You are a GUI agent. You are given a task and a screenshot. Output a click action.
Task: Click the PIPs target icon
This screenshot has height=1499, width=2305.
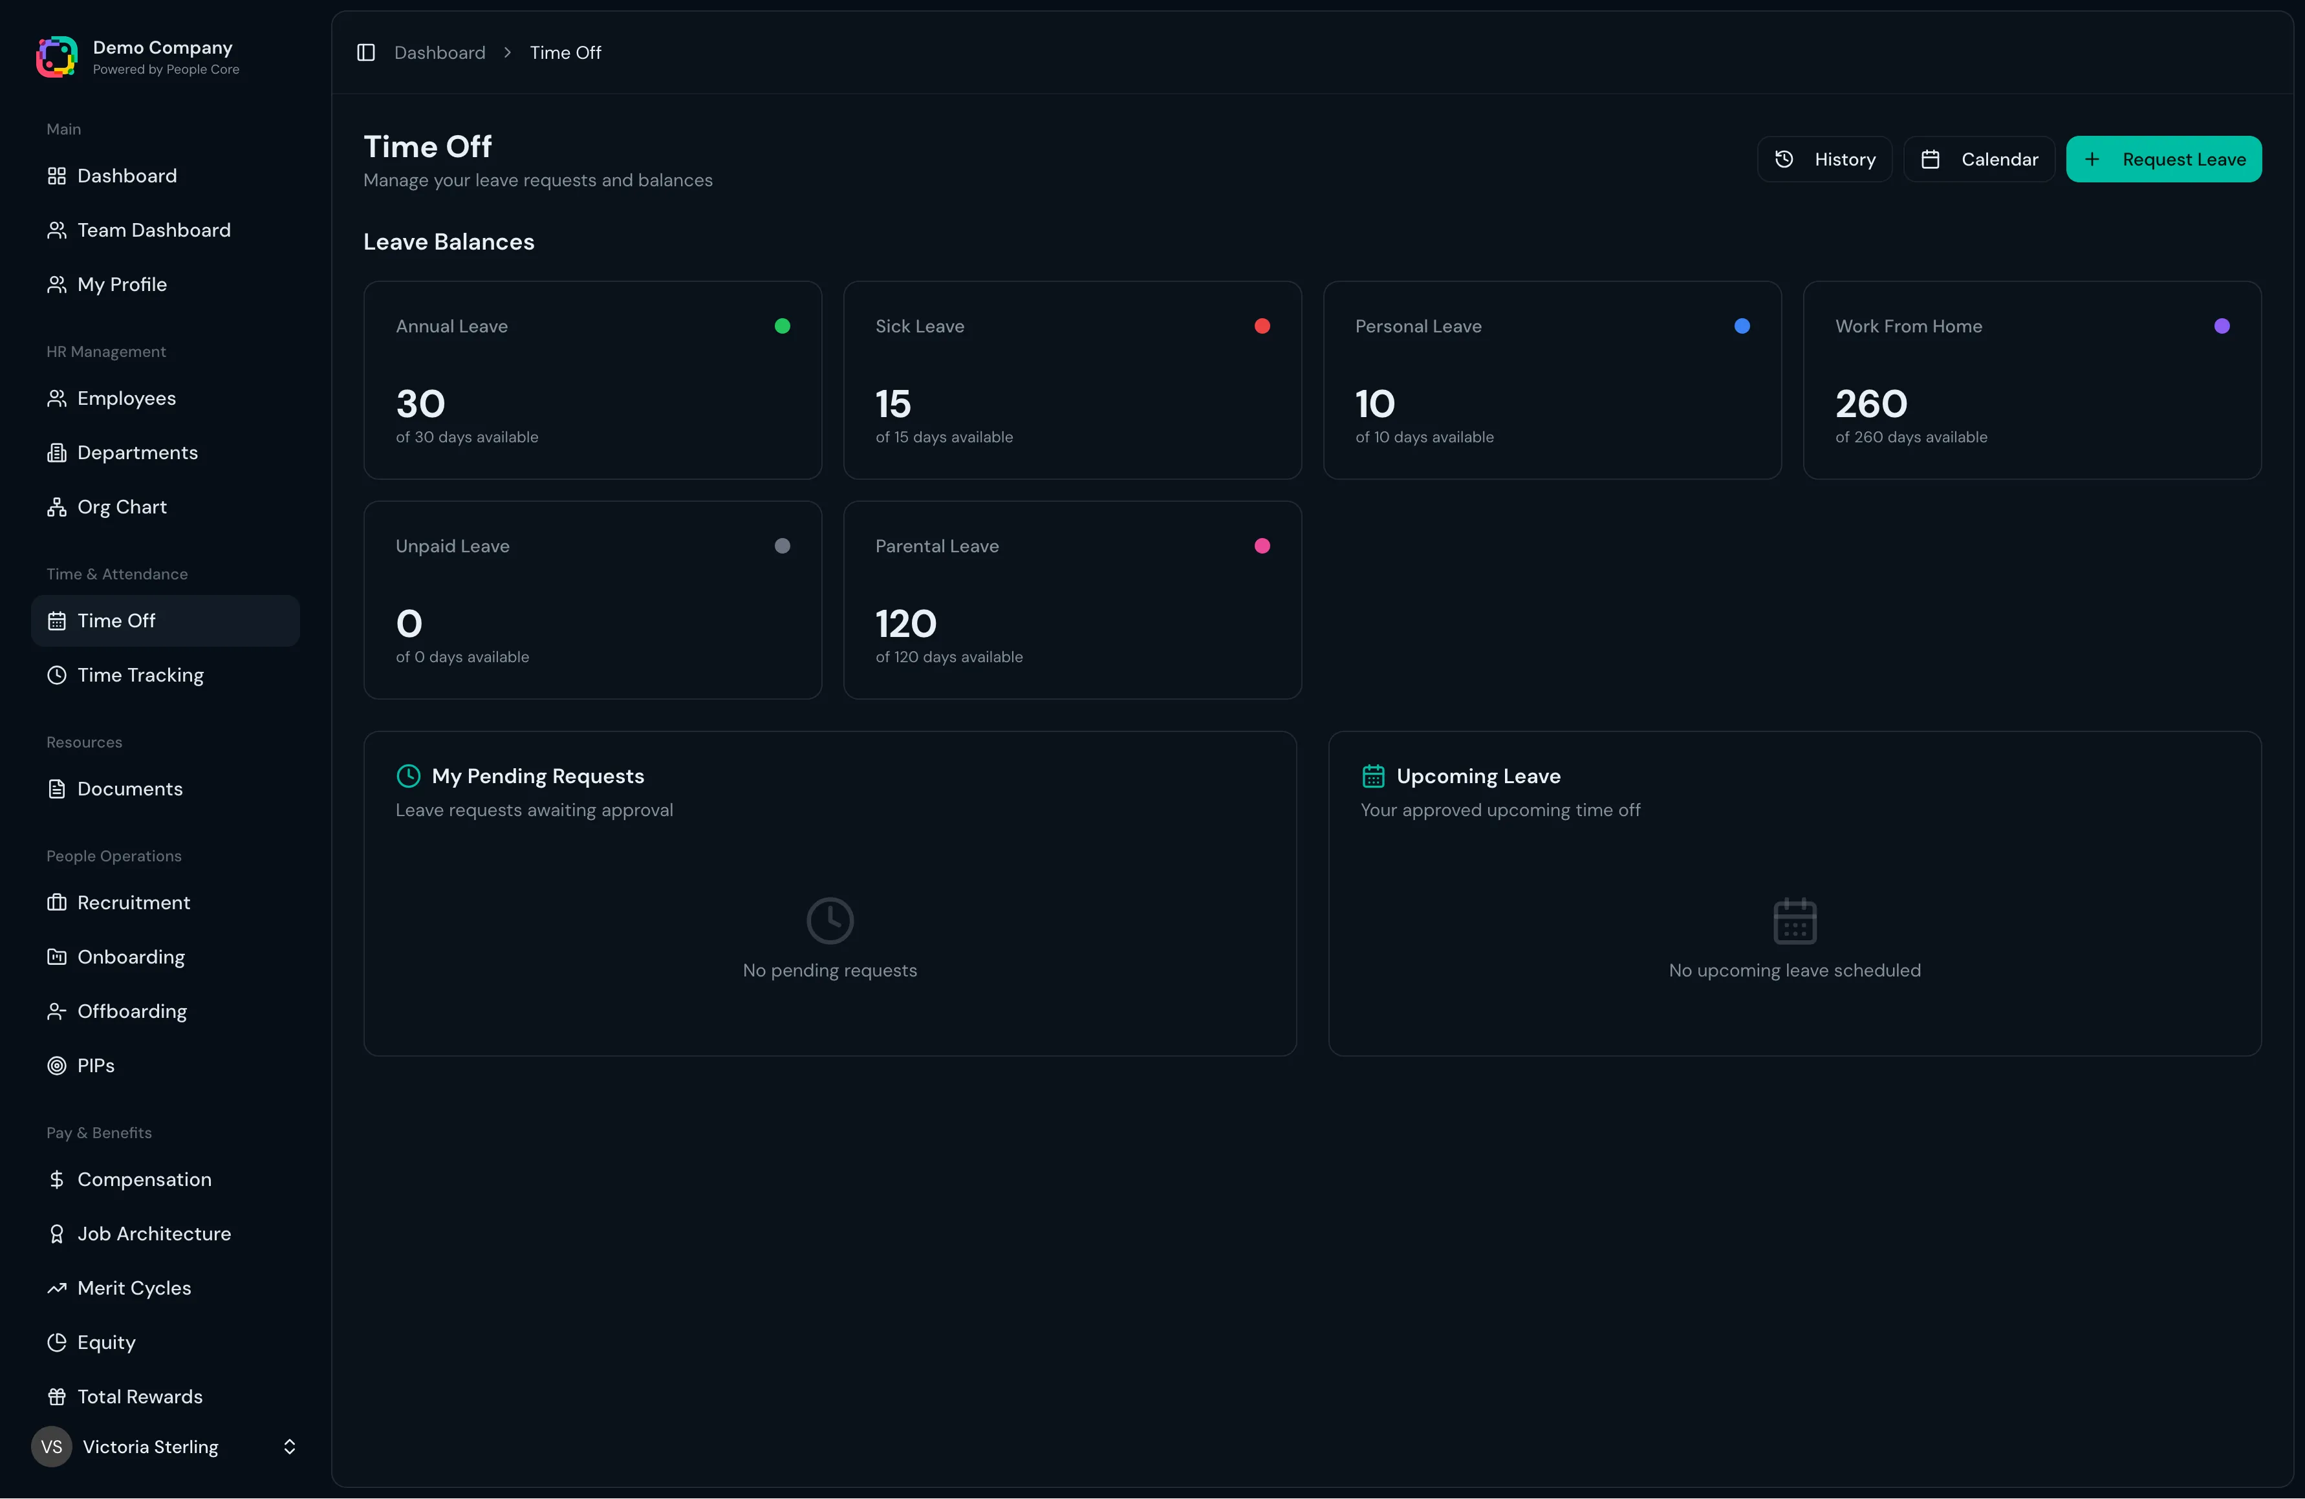pyautogui.click(x=56, y=1065)
